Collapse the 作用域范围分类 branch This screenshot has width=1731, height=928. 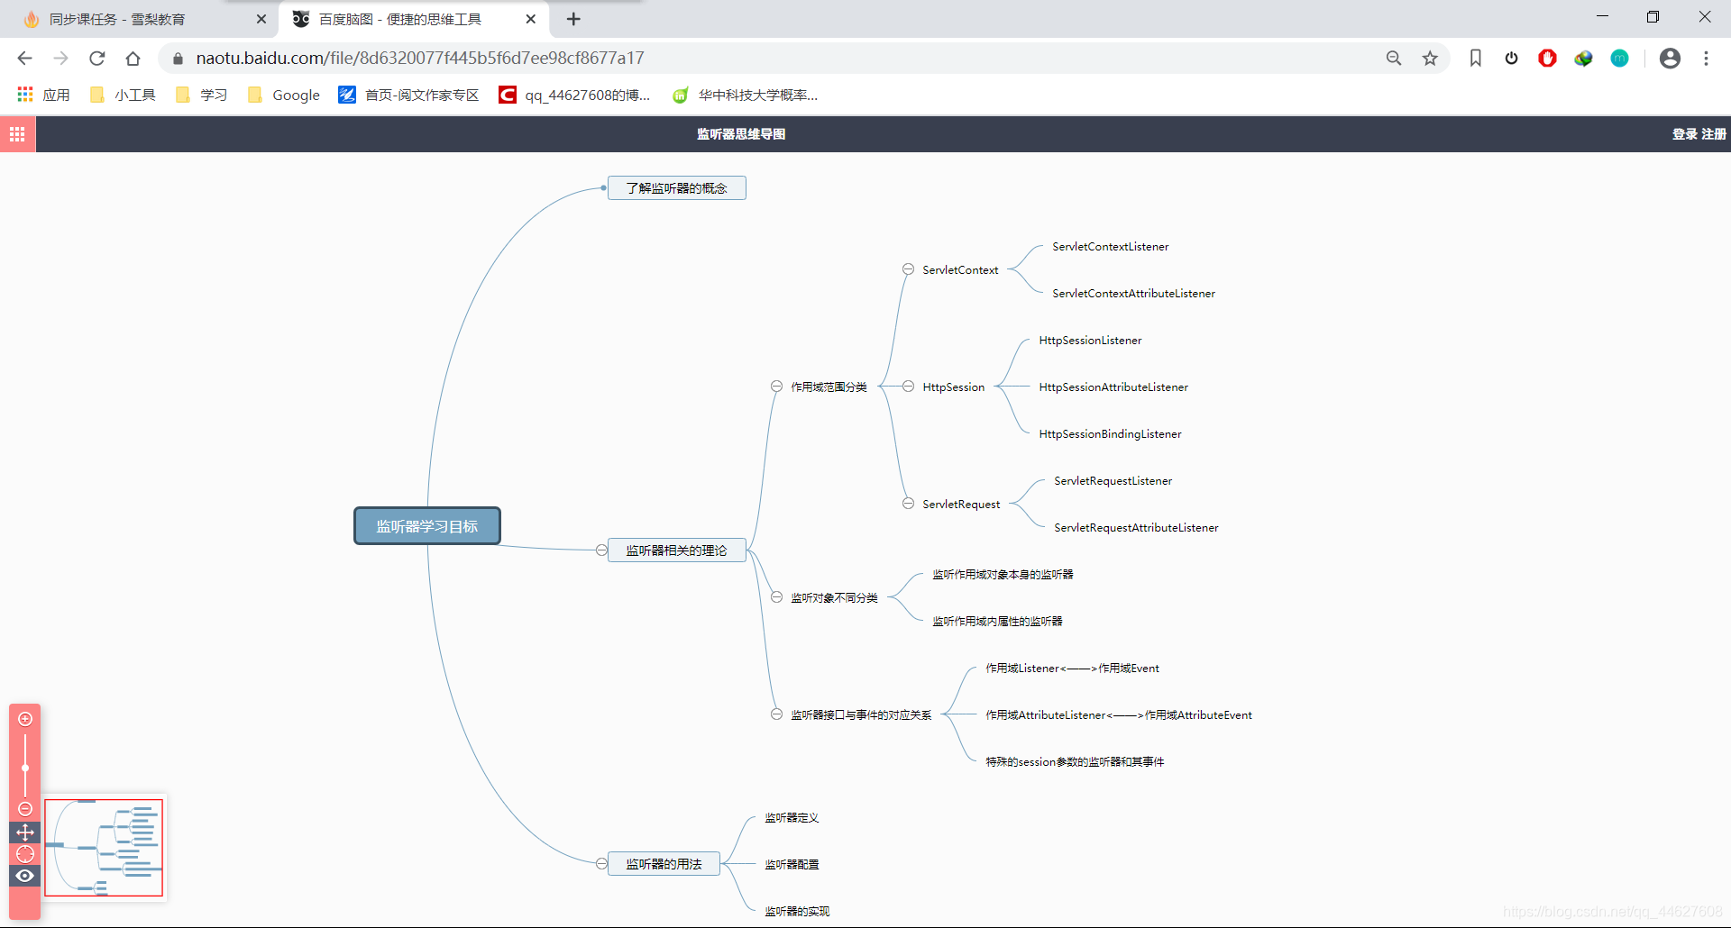click(776, 387)
